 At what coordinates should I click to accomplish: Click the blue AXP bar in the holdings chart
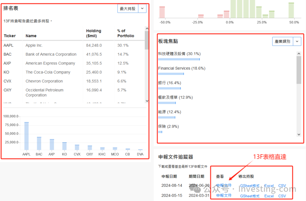pyautogui.click(x=52, y=145)
